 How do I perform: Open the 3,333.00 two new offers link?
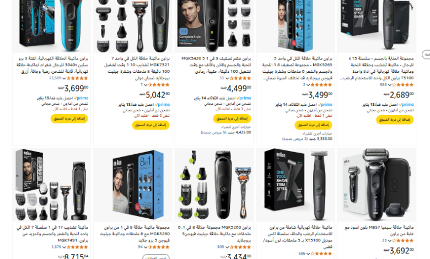coord(307,139)
